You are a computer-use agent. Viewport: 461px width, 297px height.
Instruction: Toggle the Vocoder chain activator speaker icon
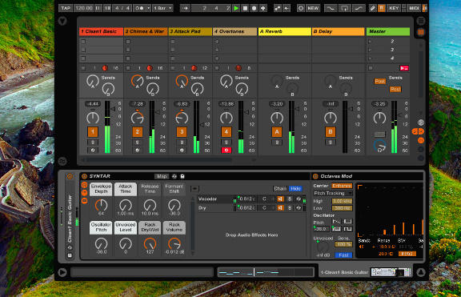coord(280,199)
